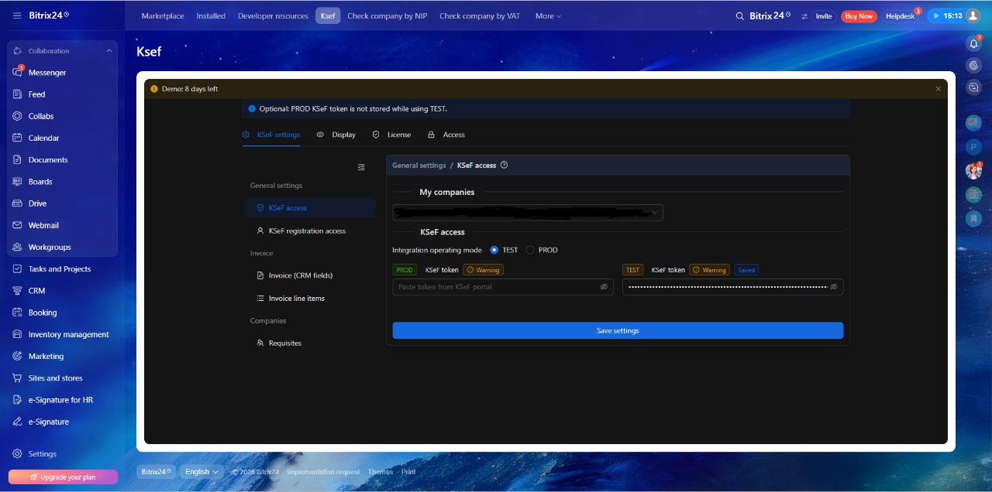This screenshot has width=992, height=492.
Task: Open Messenger from left sidebar
Action: click(47, 73)
